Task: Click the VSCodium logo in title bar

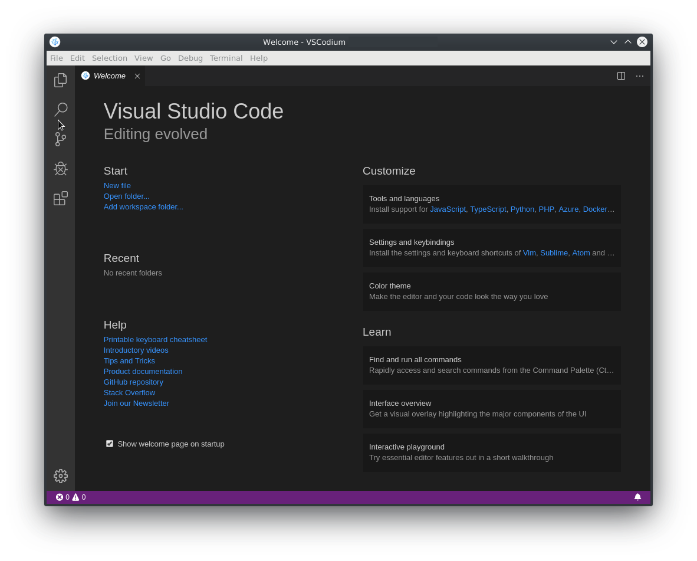Action: click(55, 42)
